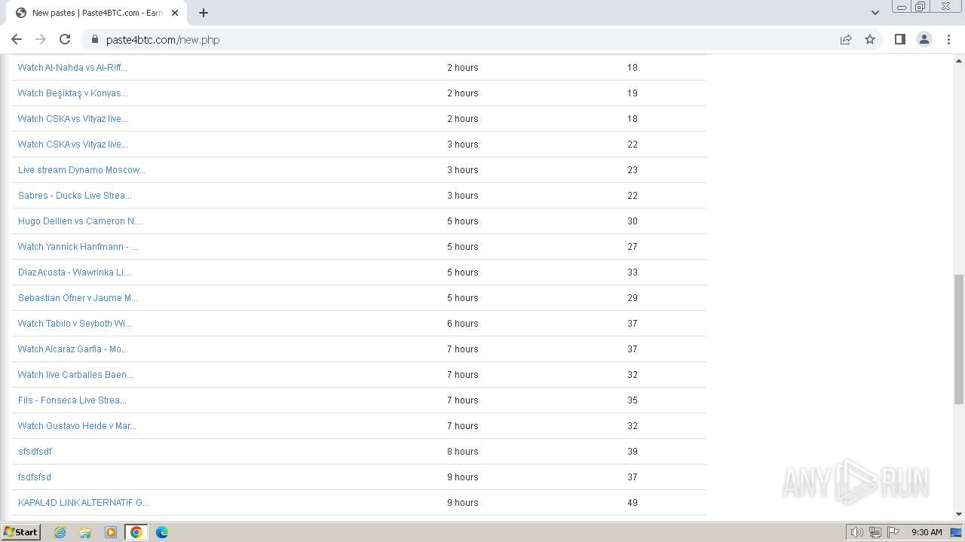Image resolution: width=965 pixels, height=542 pixels.
Task: Select the New pastes Paste4BTC tab
Action: point(96,13)
